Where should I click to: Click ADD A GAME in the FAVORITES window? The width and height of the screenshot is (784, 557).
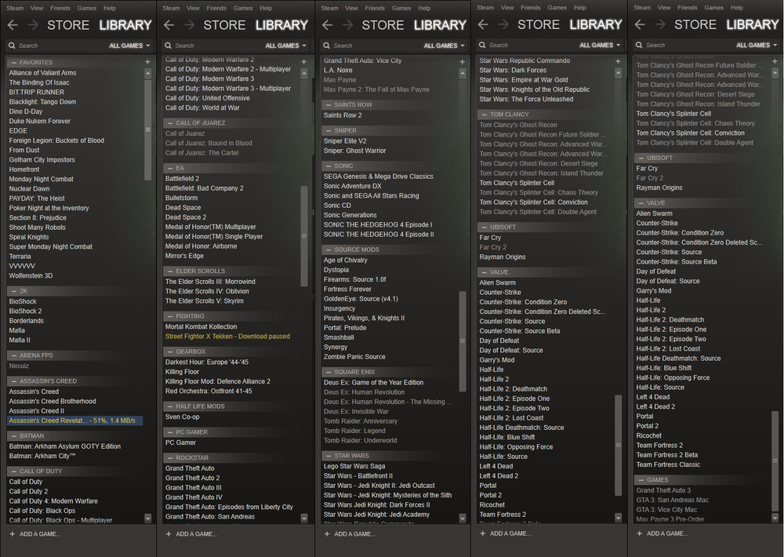[x=35, y=534]
